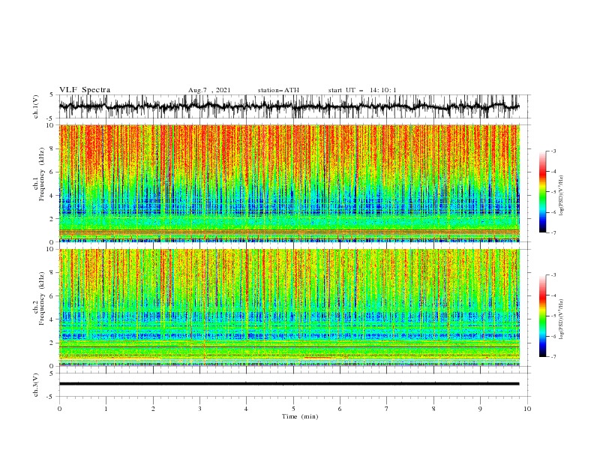The width and height of the screenshot is (594, 459).
Task: Click time axis tick label "6"
Action: (x=340, y=409)
